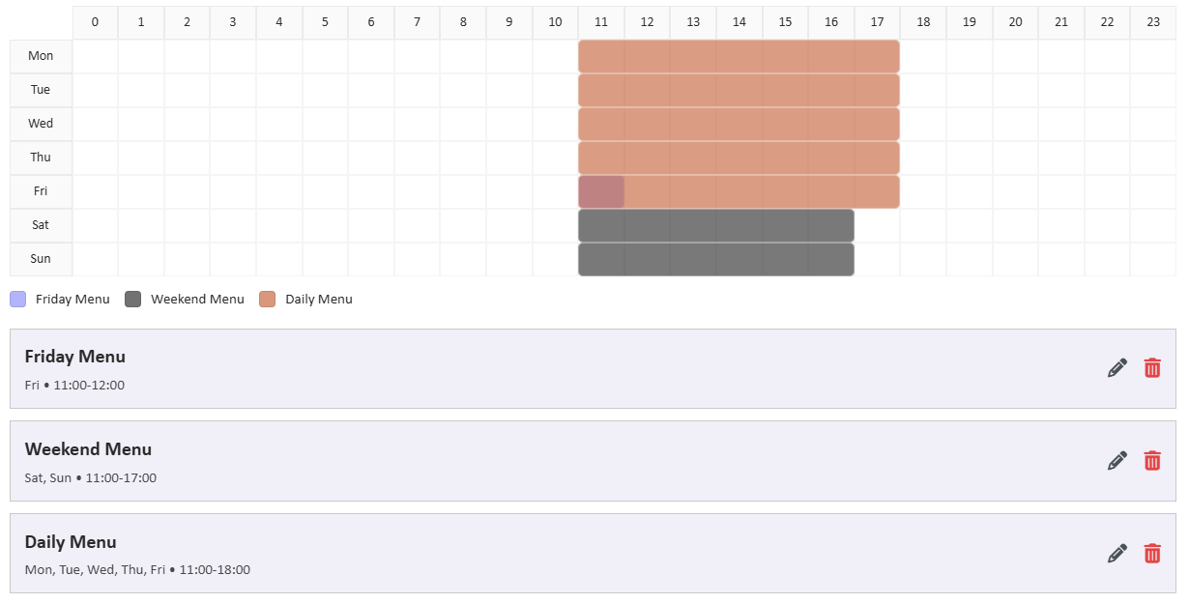Image resolution: width=1189 pixels, height=604 pixels.
Task: Click the Friday Menu legend color swatch
Action: click(x=18, y=300)
